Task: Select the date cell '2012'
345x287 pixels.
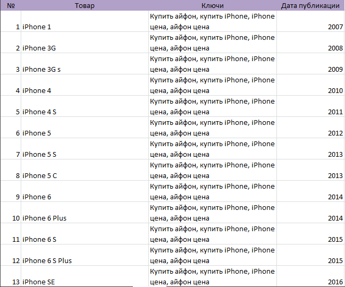Action: click(x=310, y=128)
